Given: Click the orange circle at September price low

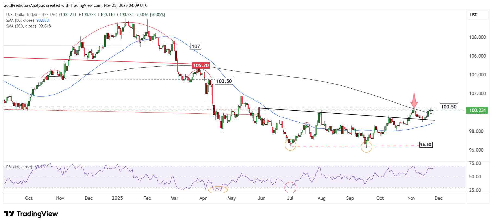Looking at the screenshot, I should [366, 147].
